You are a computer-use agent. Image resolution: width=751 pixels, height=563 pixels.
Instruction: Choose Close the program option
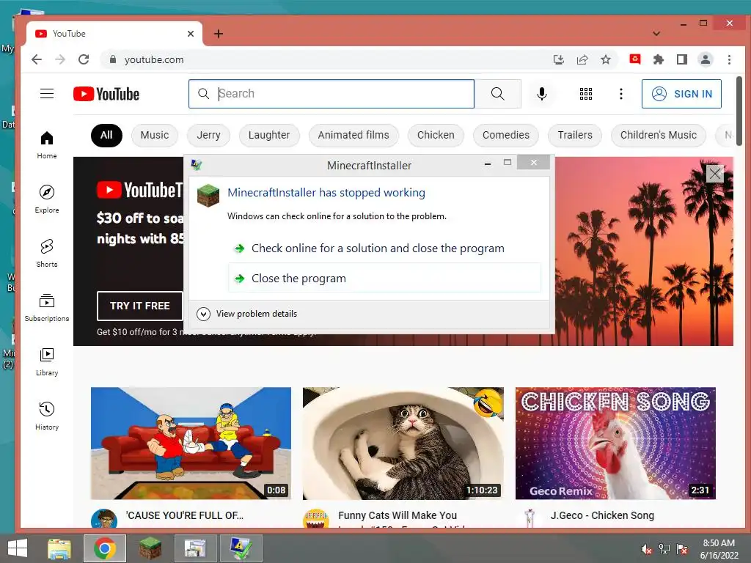tap(384, 278)
